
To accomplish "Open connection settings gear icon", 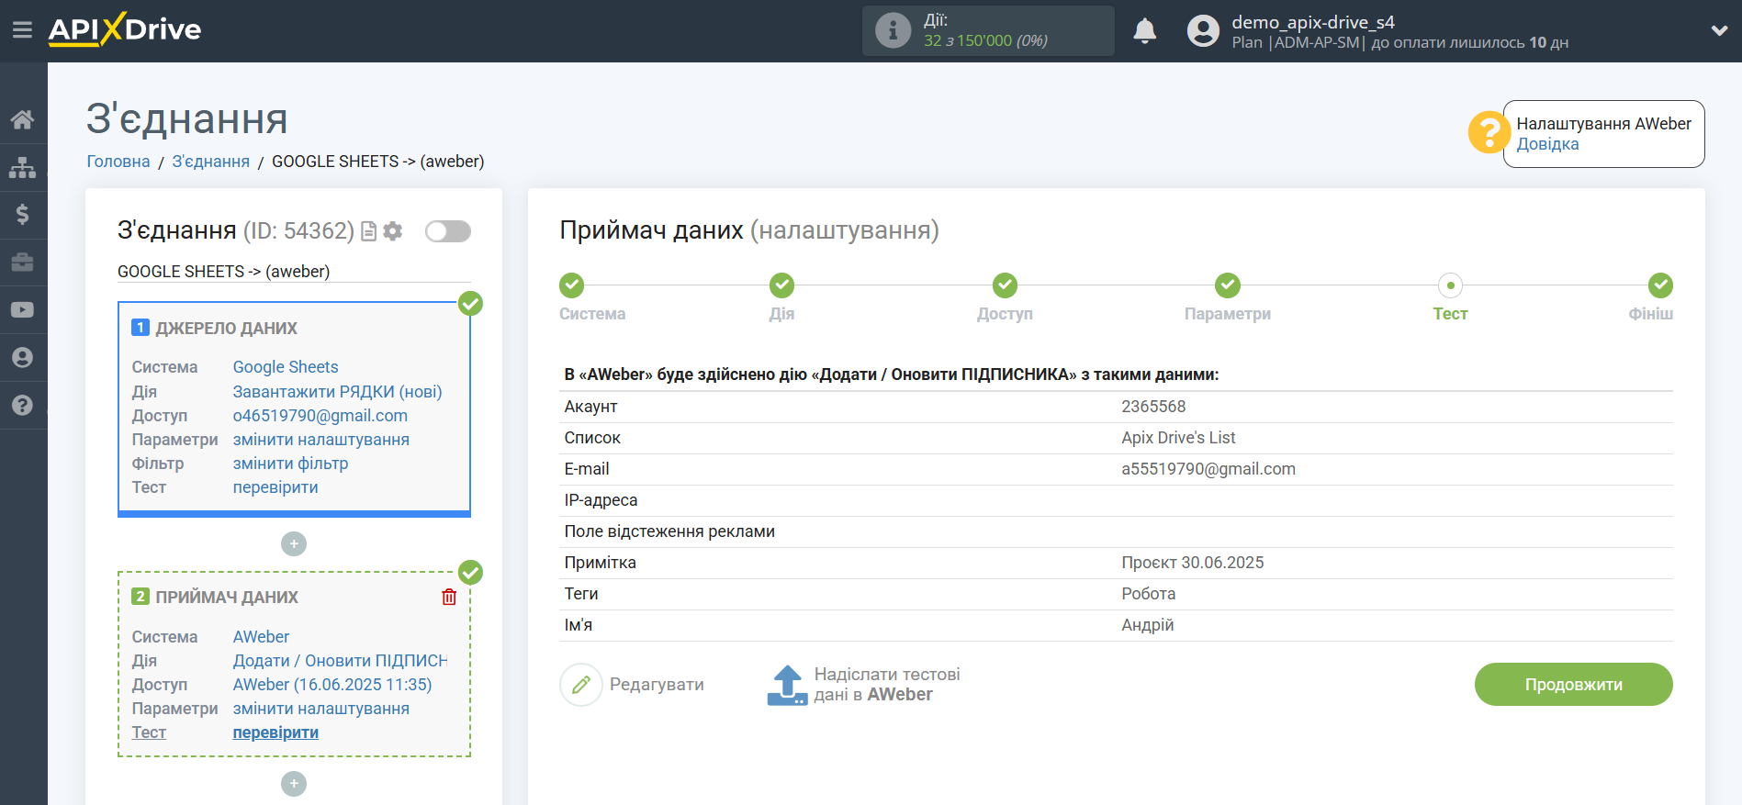I will point(393,231).
